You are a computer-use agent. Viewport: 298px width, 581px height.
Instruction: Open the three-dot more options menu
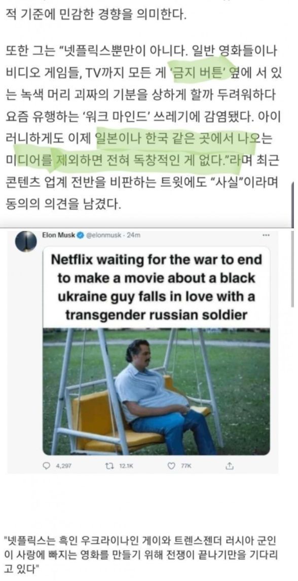(x=266, y=235)
